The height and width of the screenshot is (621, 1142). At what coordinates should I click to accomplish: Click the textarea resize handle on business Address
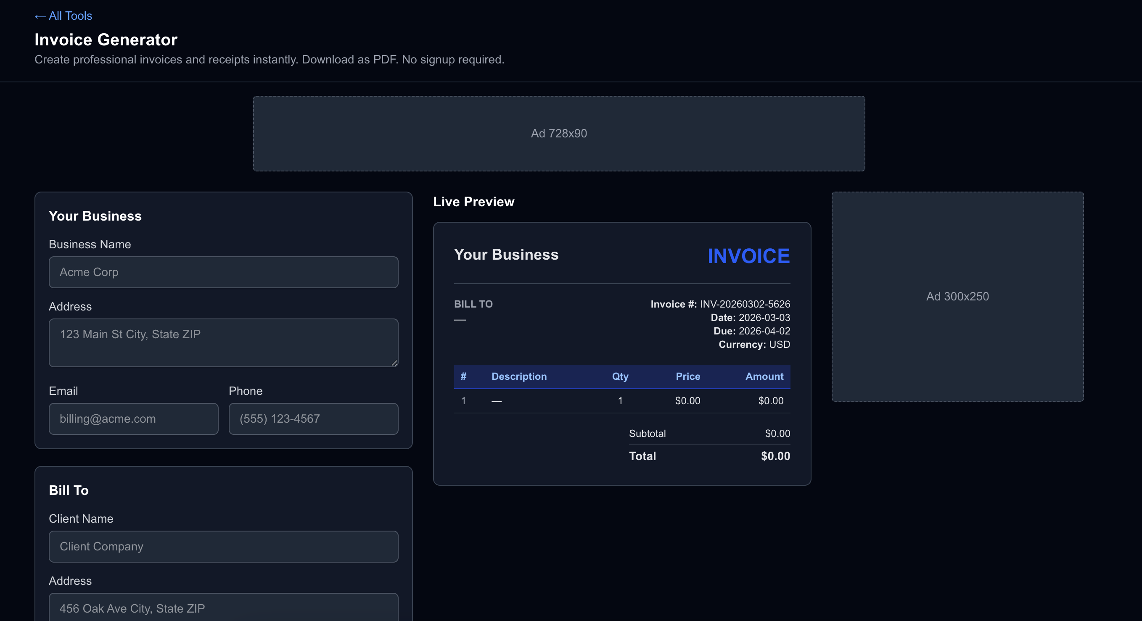point(394,363)
